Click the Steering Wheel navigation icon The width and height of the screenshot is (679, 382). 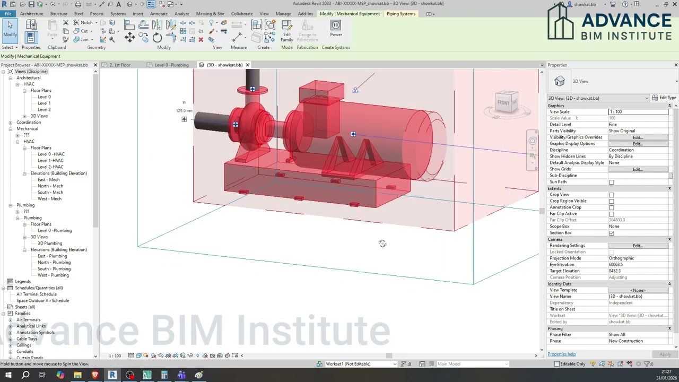pos(532,141)
